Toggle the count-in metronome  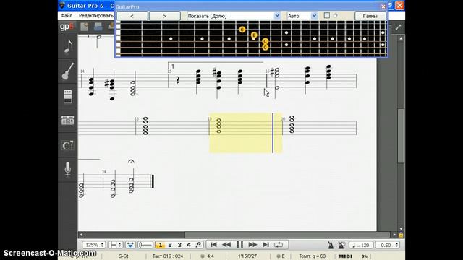click(341, 245)
